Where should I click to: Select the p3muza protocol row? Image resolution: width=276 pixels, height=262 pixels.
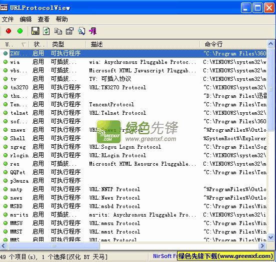pos(133,181)
